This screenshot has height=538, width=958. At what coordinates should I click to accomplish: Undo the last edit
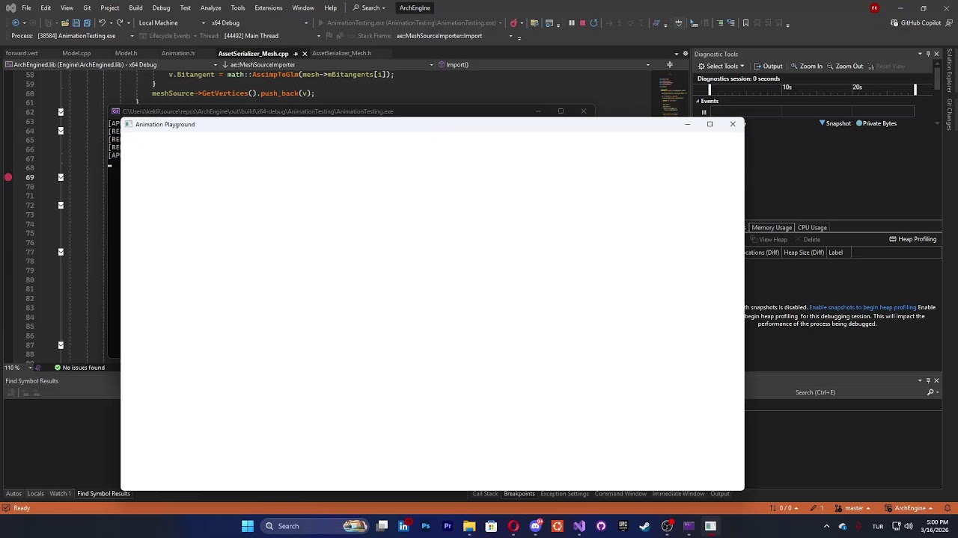pyautogui.click(x=102, y=22)
